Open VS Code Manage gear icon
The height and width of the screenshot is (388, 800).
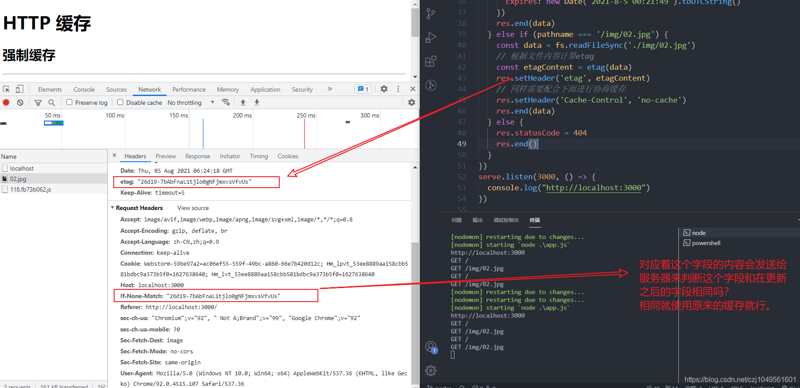431,371
